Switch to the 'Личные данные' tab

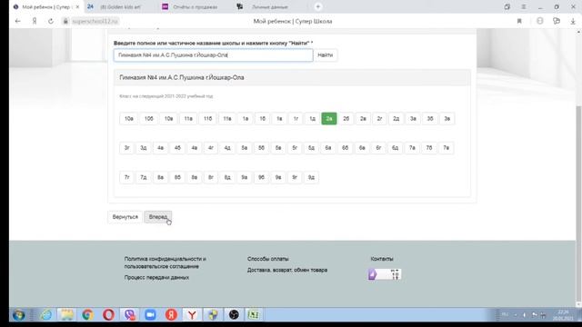(270, 6)
